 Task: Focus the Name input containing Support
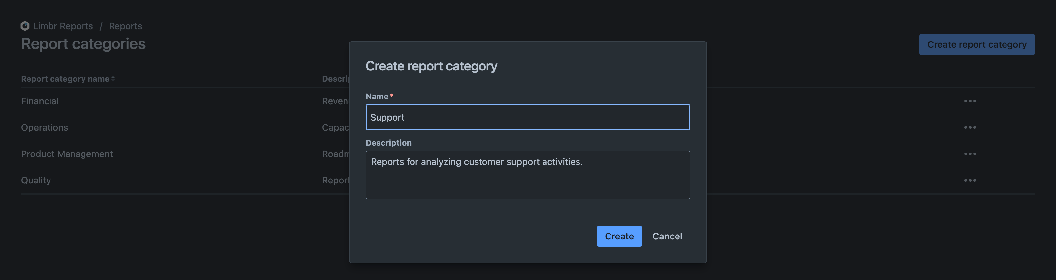tap(528, 117)
